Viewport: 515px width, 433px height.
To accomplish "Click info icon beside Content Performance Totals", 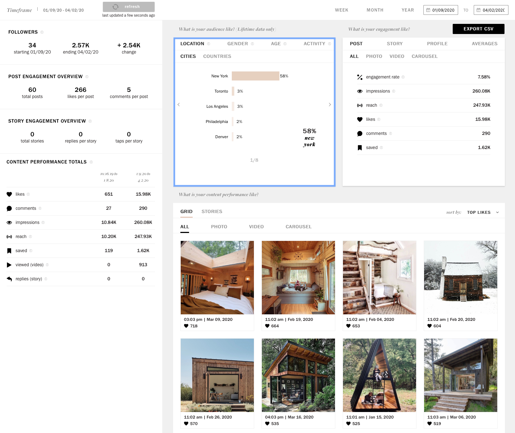I will 91,162.
